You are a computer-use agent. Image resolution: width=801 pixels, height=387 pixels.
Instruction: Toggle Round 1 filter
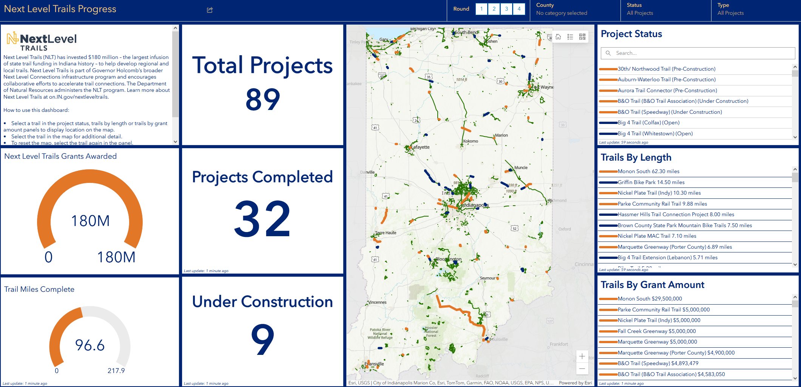point(482,9)
